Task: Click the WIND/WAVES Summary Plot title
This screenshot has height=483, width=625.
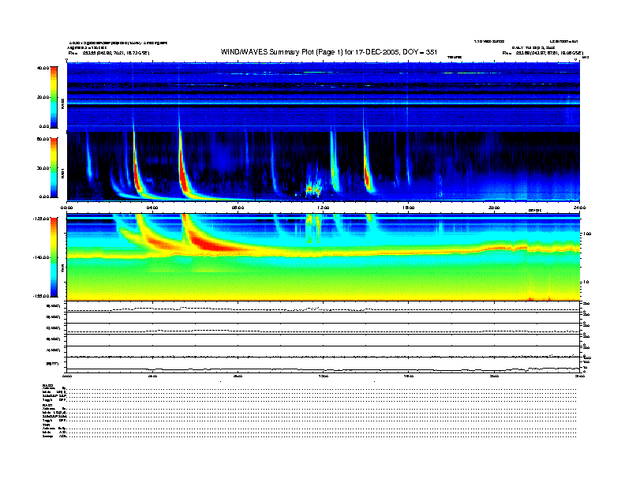Action: 329,52
